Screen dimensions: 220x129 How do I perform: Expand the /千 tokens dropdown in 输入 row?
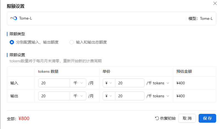coord(158,83)
